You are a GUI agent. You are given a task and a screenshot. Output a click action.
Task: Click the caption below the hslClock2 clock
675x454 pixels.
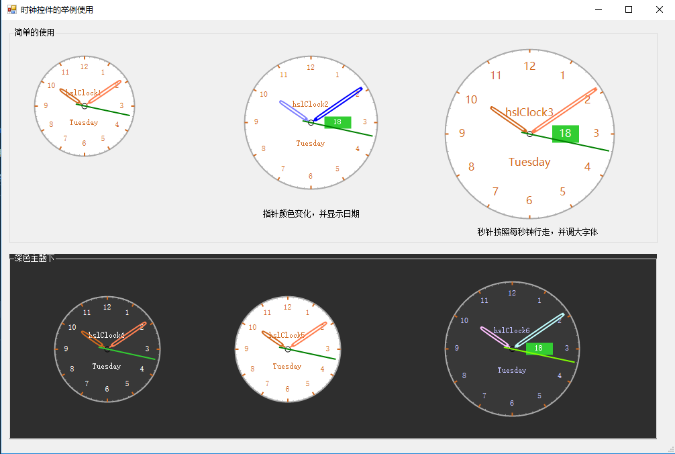click(x=311, y=214)
